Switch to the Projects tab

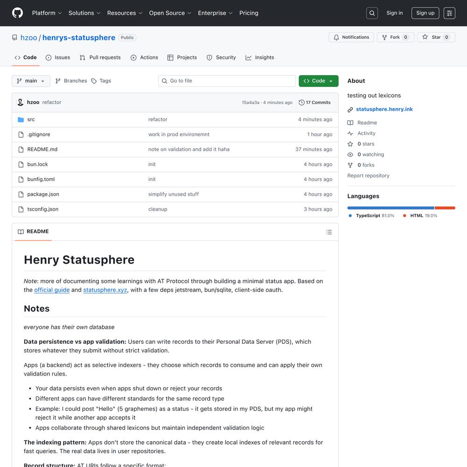(182, 57)
